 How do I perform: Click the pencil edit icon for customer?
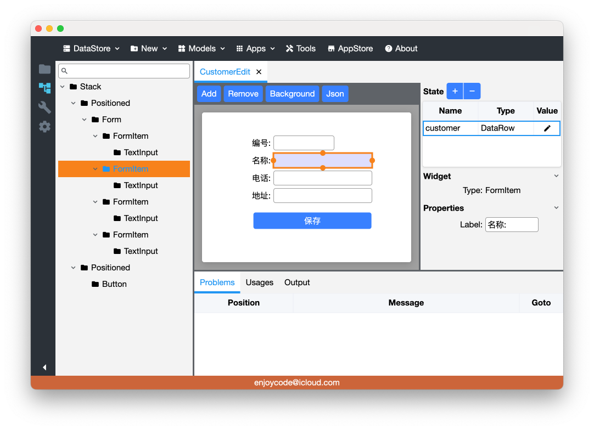[547, 128]
